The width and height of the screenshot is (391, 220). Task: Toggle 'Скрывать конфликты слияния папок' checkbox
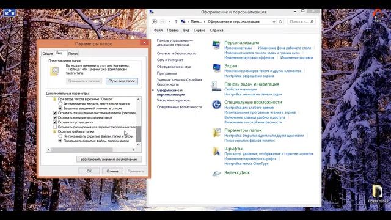(55, 117)
